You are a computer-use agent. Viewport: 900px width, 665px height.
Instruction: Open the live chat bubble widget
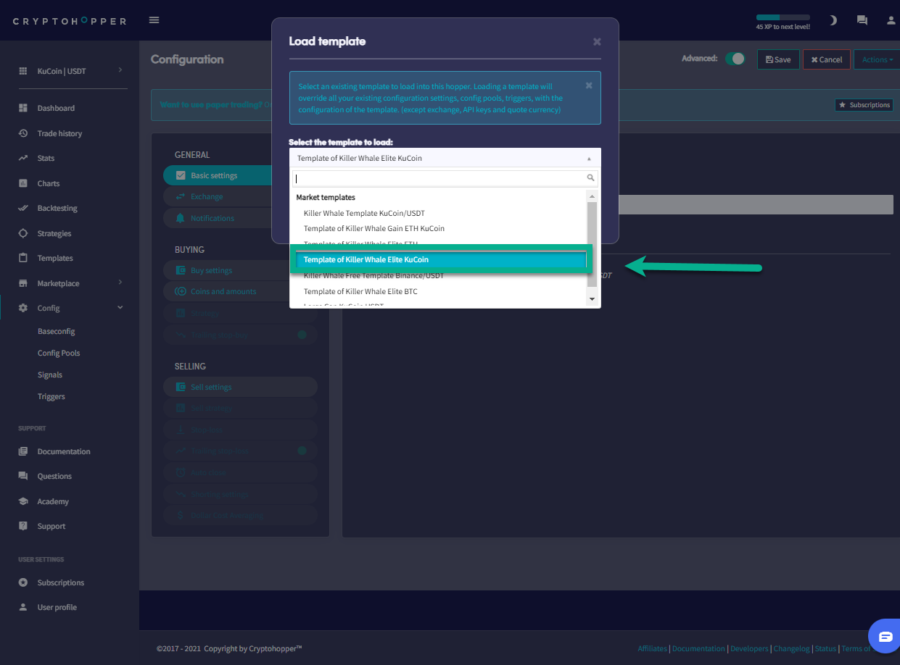pos(885,637)
